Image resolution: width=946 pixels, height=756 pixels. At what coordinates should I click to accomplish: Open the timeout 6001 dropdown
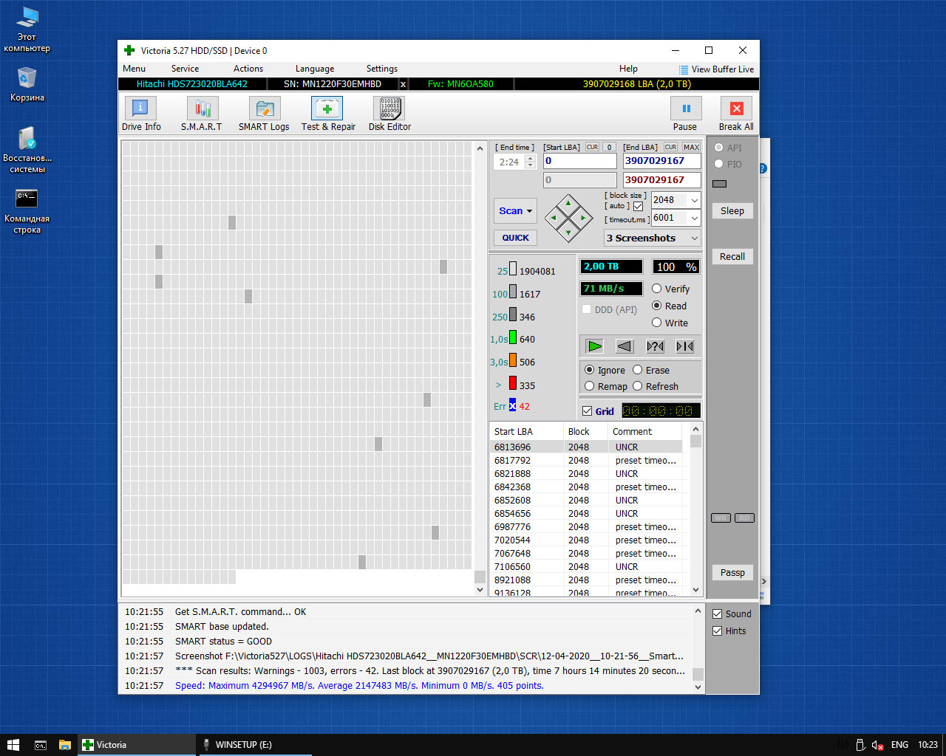point(694,218)
